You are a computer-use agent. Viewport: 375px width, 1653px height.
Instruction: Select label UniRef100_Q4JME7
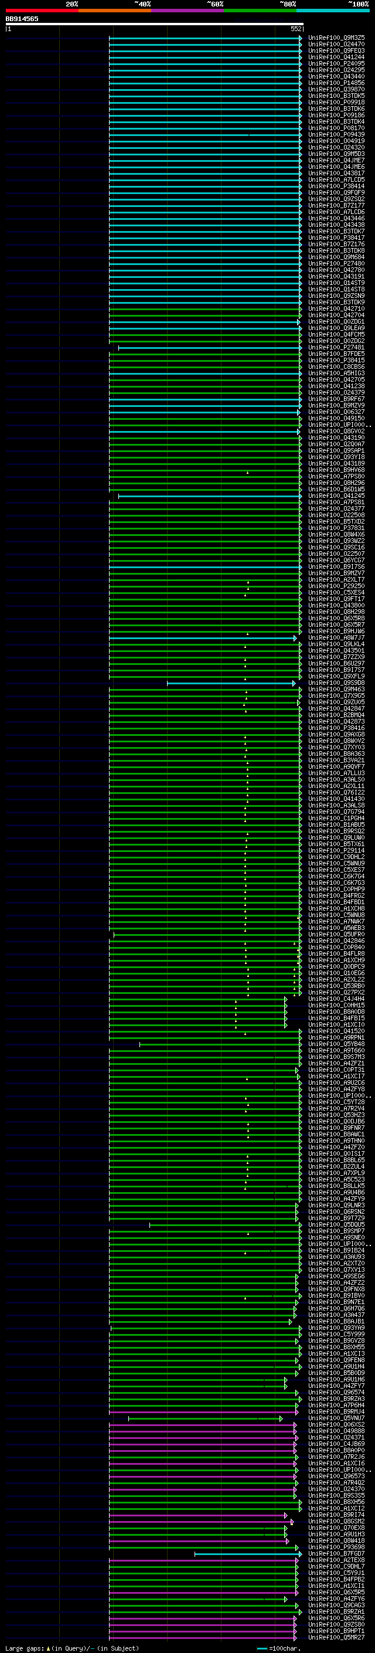point(336,159)
